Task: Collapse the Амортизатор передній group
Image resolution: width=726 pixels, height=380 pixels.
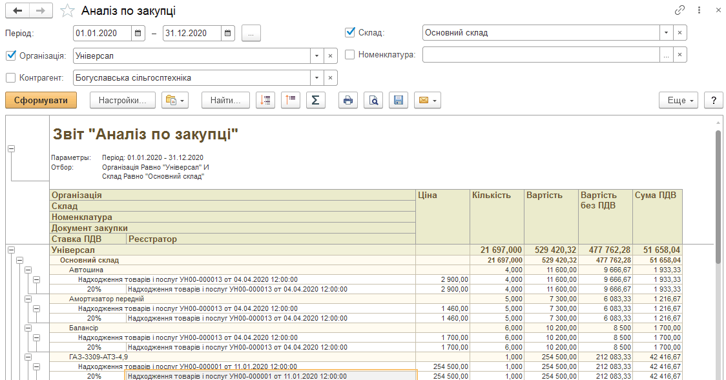Action: click(28, 299)
